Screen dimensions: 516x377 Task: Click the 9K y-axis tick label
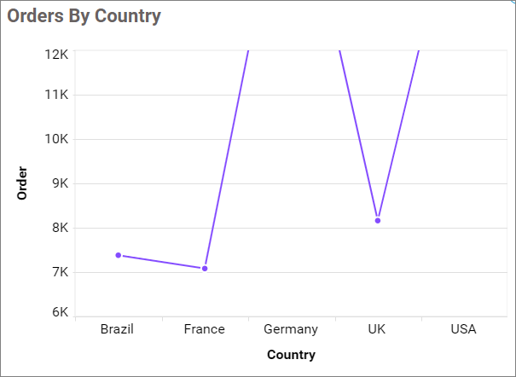(59, 183)
